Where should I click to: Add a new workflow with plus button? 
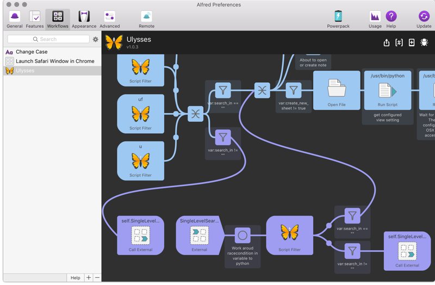click(x=89, y=277)
